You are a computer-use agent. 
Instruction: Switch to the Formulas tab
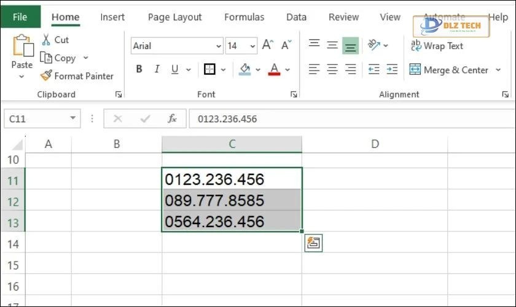(x=244, y=17)
